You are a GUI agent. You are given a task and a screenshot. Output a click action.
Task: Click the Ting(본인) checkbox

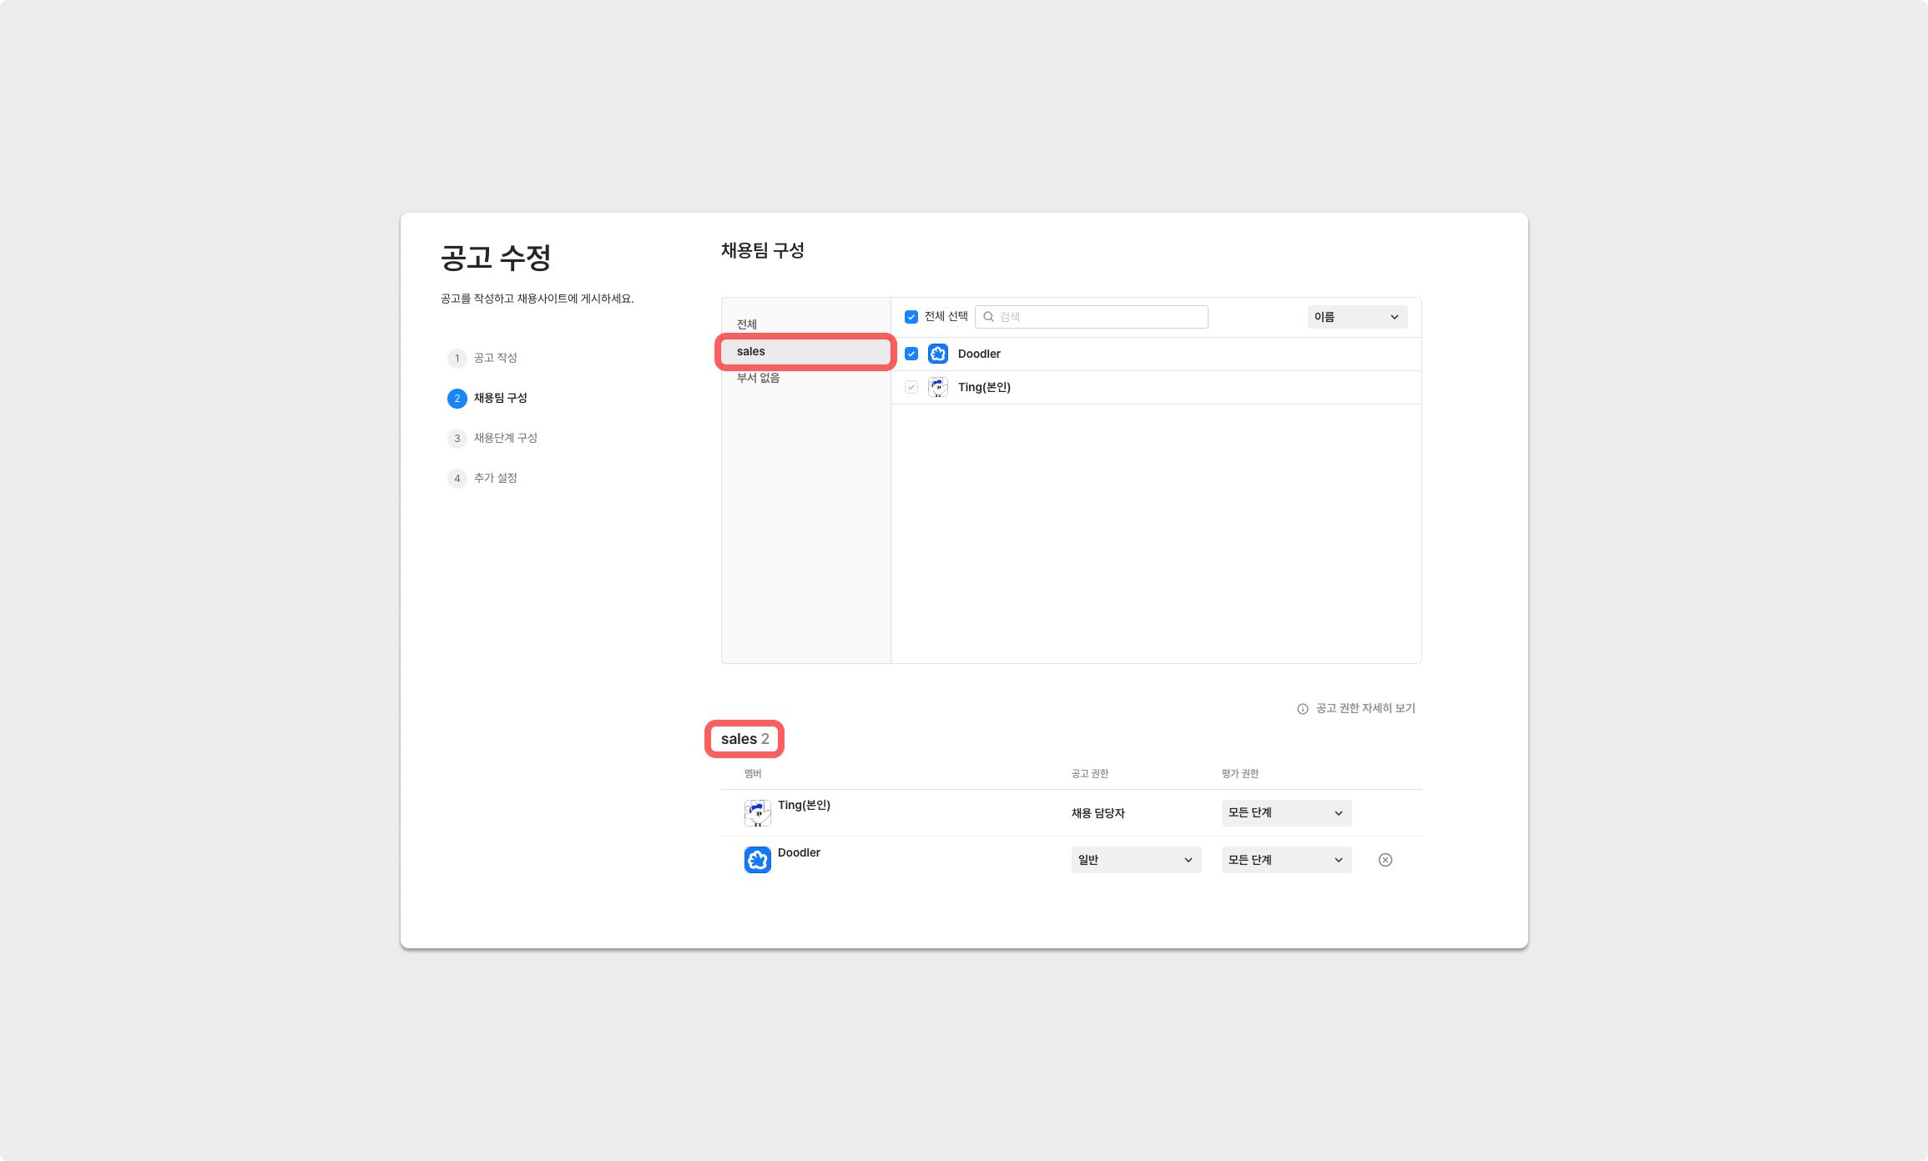(911, 387)
